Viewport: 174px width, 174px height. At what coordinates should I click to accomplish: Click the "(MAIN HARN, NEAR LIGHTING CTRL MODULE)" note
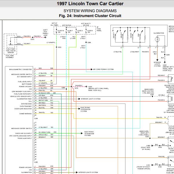pos(148,91)
